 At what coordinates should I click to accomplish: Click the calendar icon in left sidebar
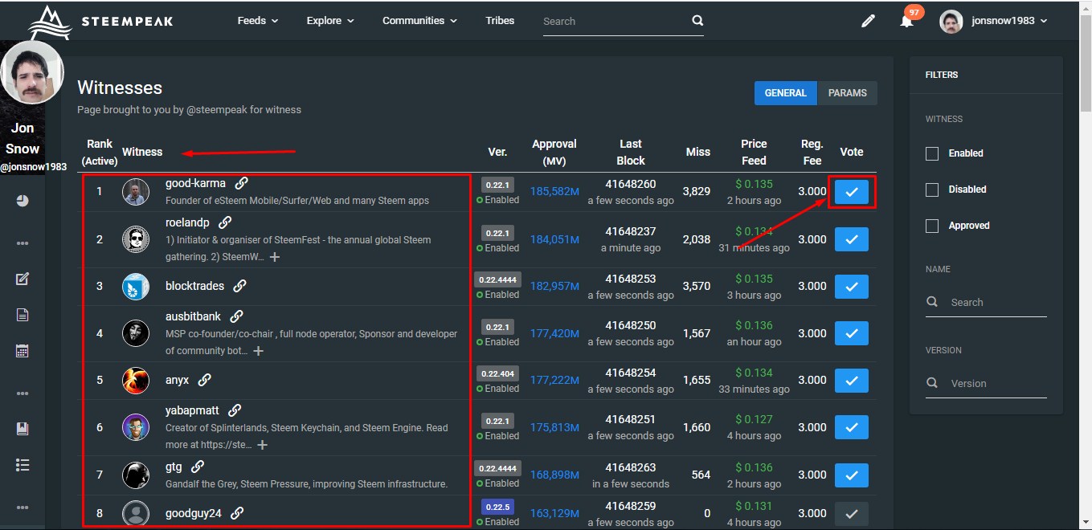[x=22, y=351]
